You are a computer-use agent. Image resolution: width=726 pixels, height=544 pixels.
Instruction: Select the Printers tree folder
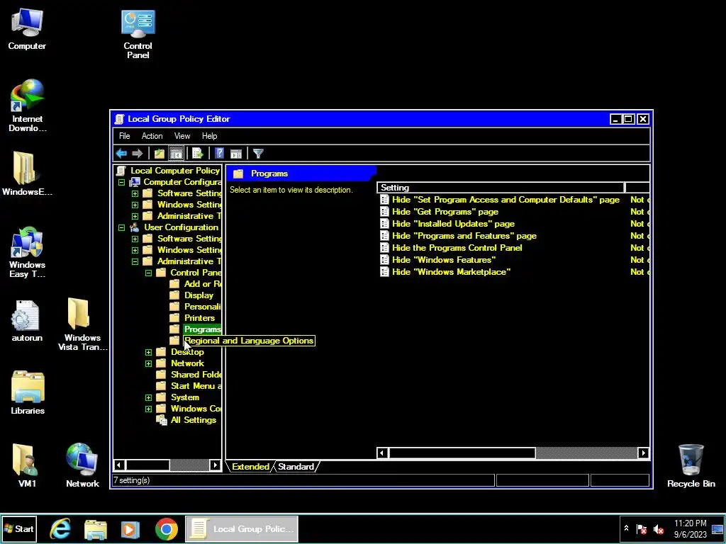point(199,318)
